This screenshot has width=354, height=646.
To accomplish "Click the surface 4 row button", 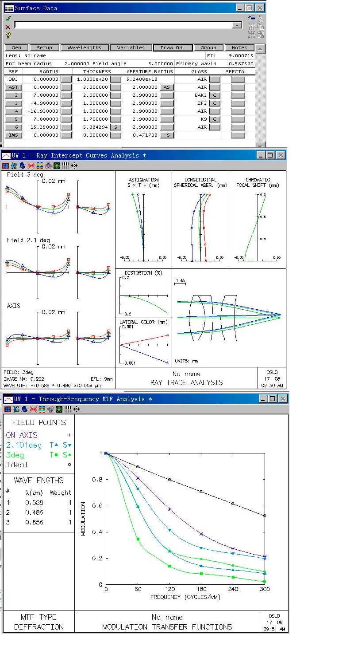I will 13,111.
